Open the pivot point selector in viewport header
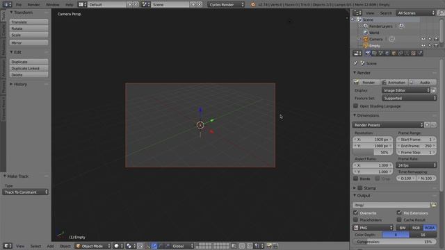The width and height of the screenshot is (445, 250). (x=131, y=246)
